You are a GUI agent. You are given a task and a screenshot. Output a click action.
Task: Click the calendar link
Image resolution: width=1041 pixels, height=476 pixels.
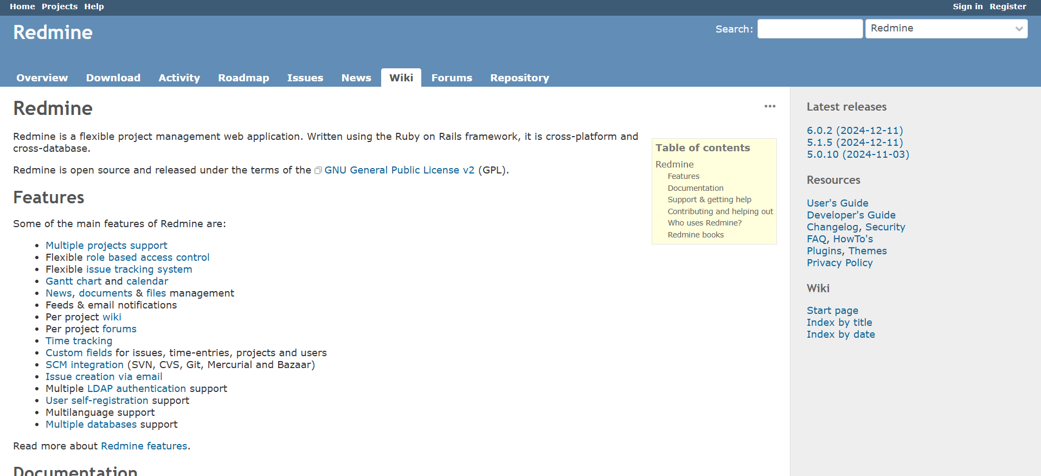coord(147,281)
